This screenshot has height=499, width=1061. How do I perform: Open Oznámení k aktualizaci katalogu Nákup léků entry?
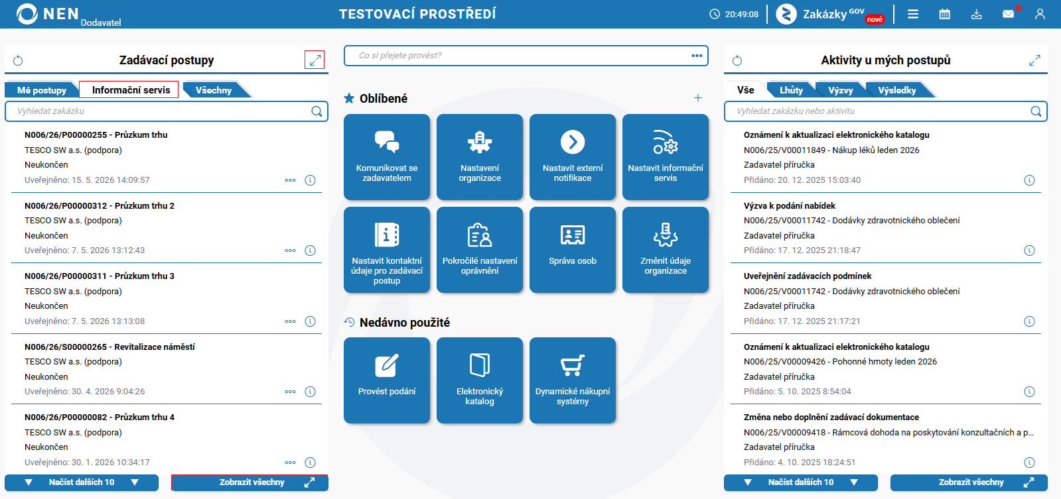tap(836, 135)
